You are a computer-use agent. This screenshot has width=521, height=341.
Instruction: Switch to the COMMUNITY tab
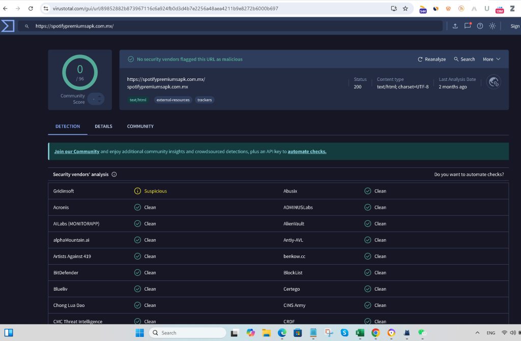140,126
